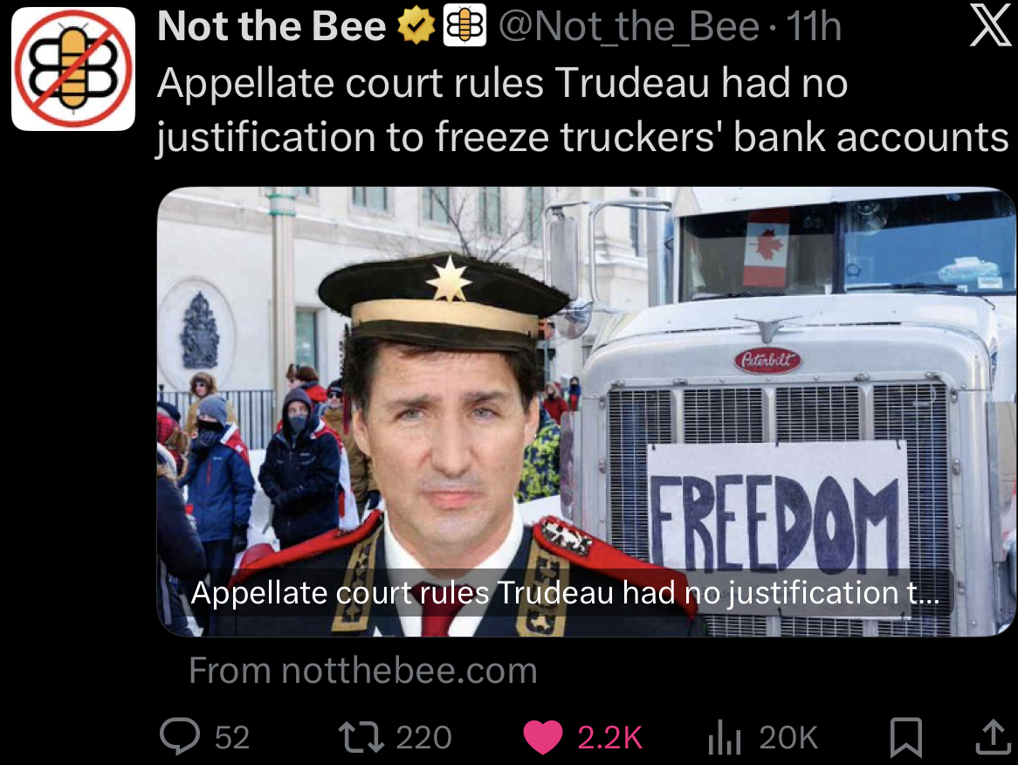
Task: Open the @Not_the_Bee handle
Action: pos(629,26)
